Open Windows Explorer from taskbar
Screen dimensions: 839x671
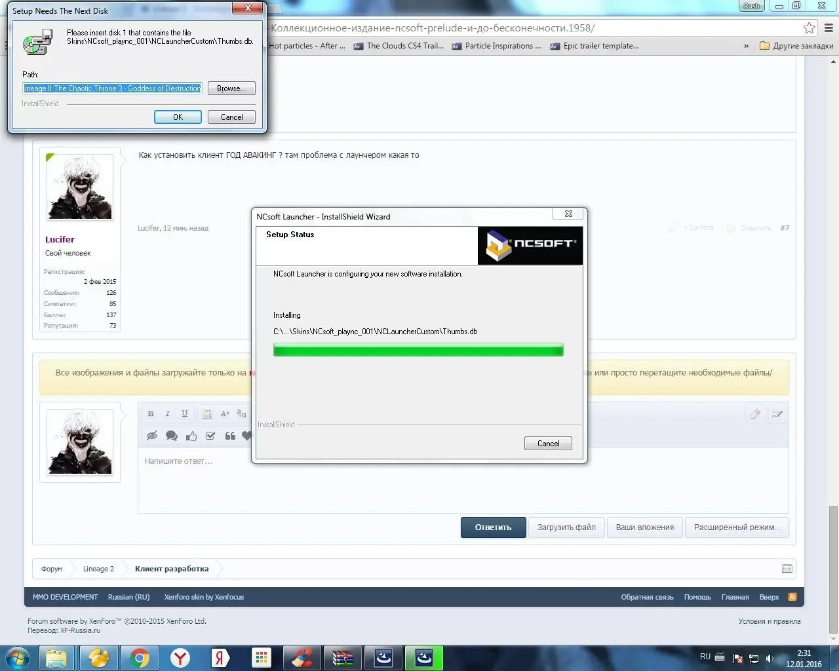[57, 658]
